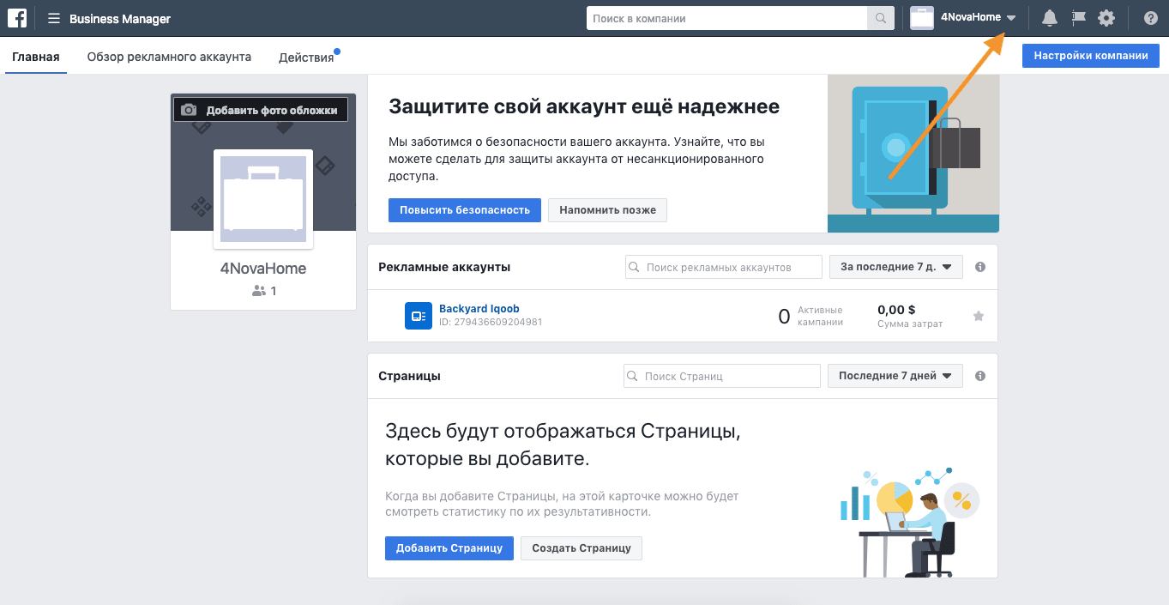The height and width of the screenshot is (605, 1169).
Task: Star the Backyard Iqoob ad account
Action: click(x=979, y=316)
